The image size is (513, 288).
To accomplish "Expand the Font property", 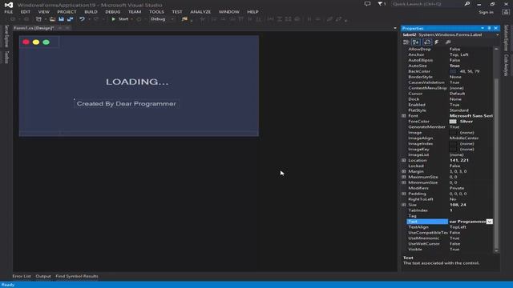I will [404, 116].
